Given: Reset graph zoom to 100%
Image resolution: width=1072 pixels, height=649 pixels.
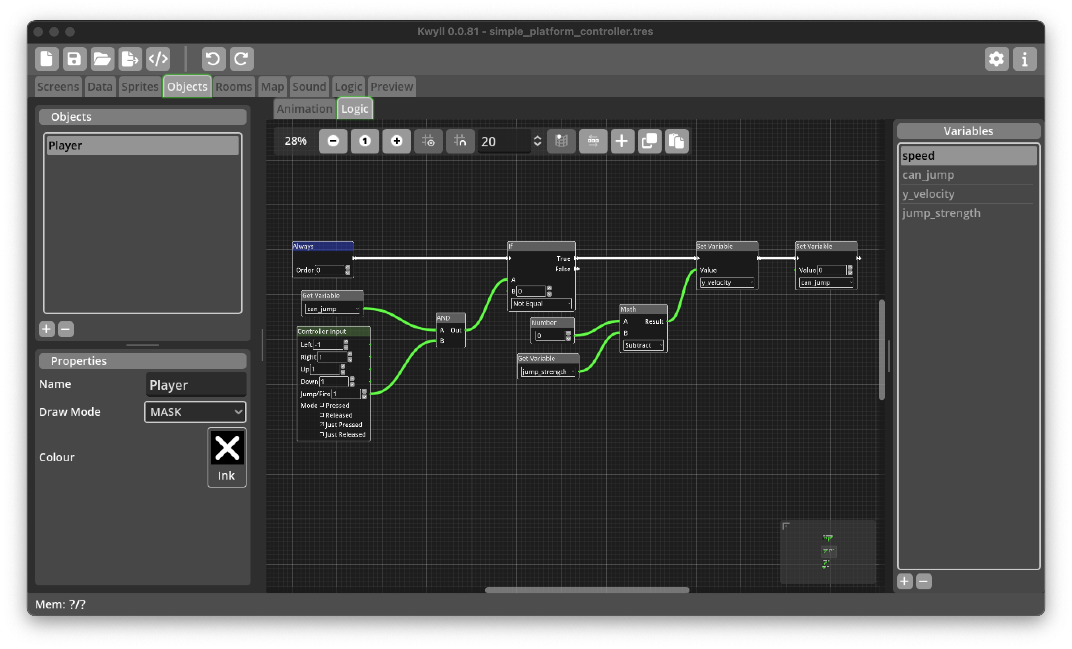Looking at the screenshot, I should click(365, 141).
